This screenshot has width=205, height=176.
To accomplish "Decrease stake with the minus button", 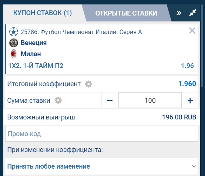I will tap(110, 101).
